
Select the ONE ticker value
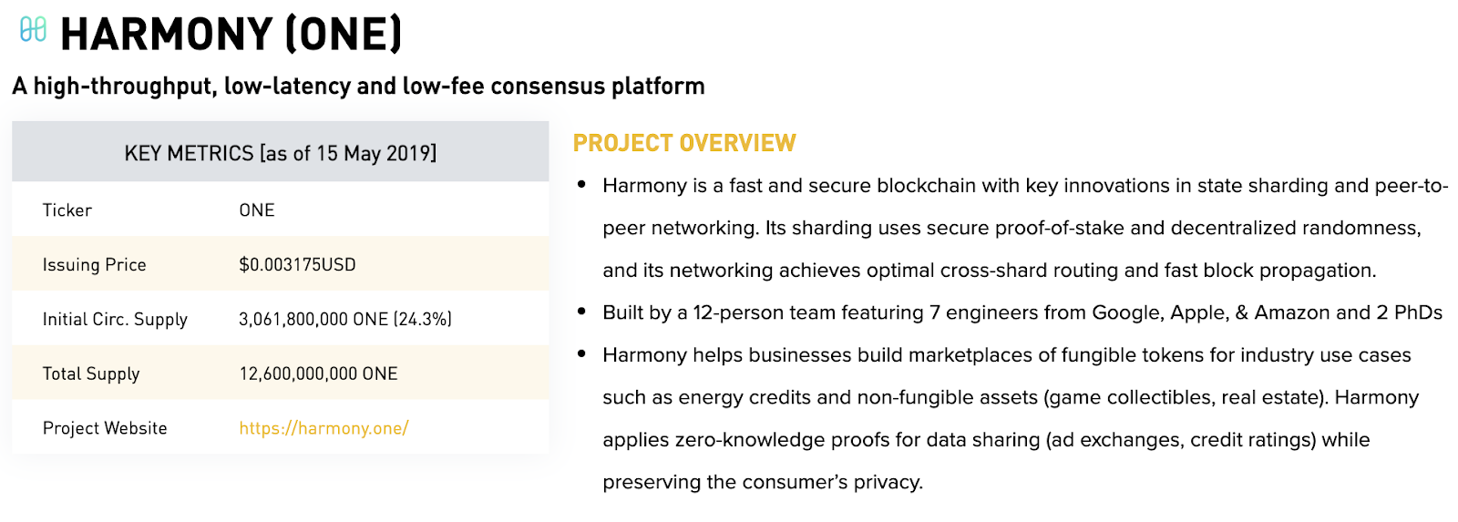[257, 210]
